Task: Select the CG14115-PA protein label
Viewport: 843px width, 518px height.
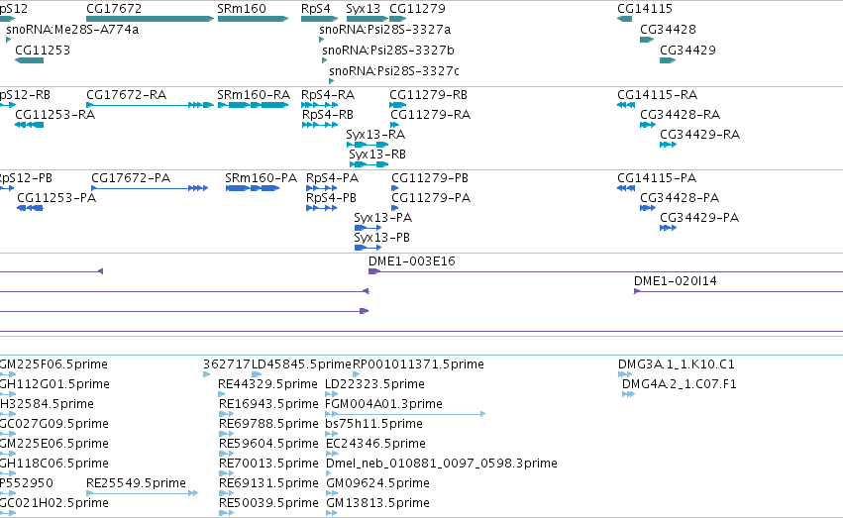Action: 657,178
